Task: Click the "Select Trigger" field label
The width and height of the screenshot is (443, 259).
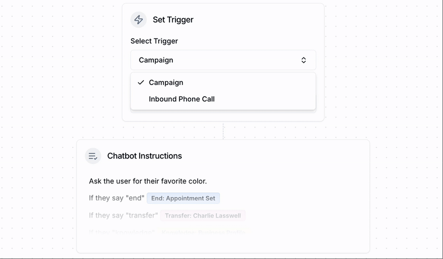Action: [154, 41]
